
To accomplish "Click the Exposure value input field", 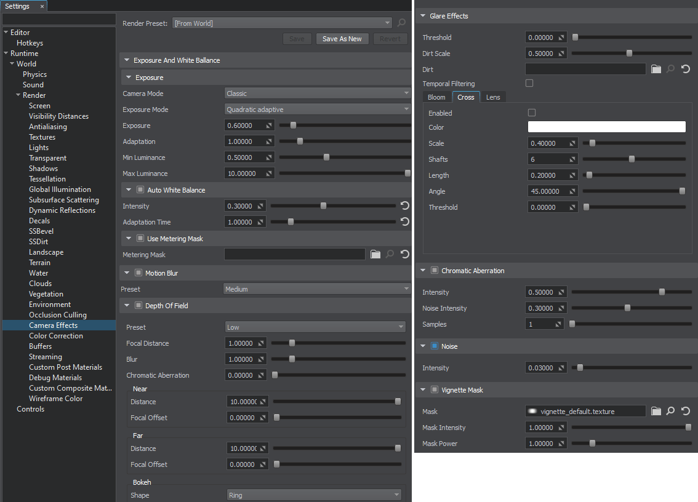I will (x=244, y=125).
